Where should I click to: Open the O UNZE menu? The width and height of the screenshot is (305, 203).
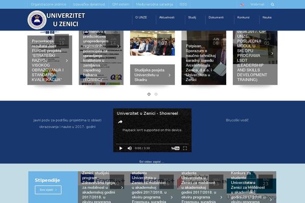point(141,17)
